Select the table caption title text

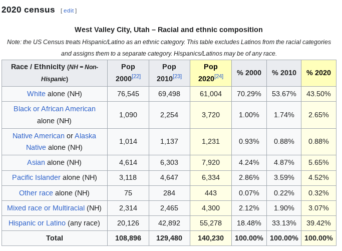[169, 30]
